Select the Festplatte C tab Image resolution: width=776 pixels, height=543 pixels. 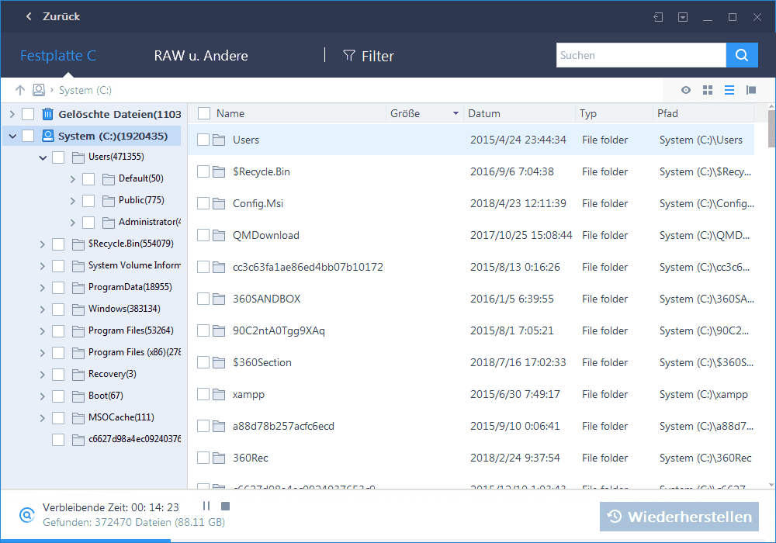[58, 55]
